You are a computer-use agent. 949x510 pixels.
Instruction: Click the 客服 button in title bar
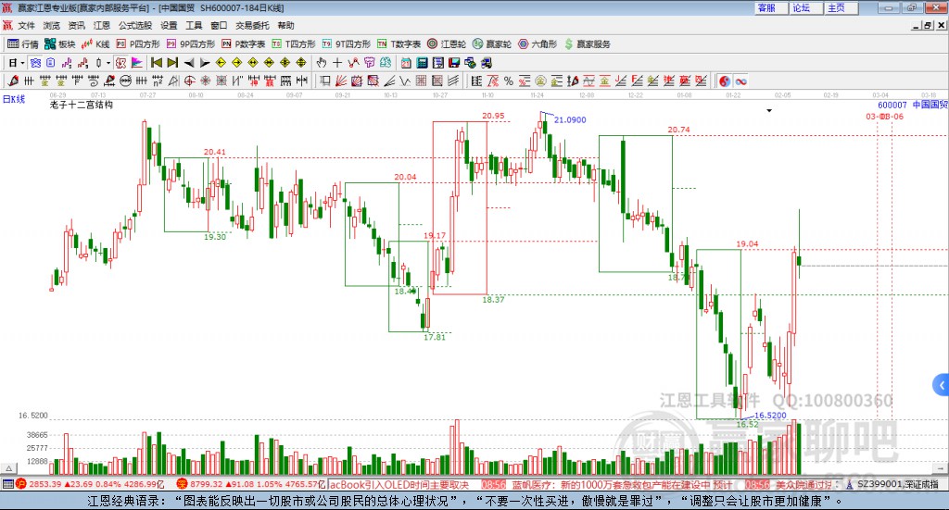click(770, 7)
